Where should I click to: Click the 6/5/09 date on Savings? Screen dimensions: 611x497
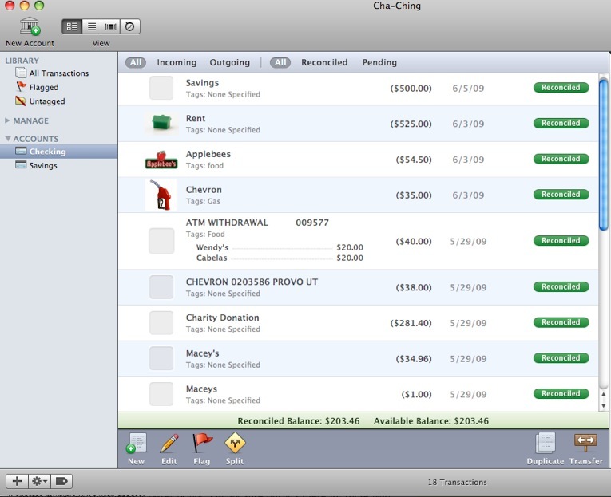pos(468,89)
